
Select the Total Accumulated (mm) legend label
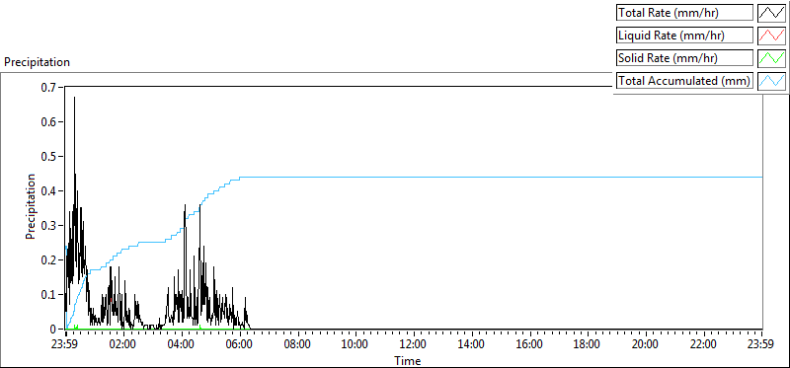point(684,81)
